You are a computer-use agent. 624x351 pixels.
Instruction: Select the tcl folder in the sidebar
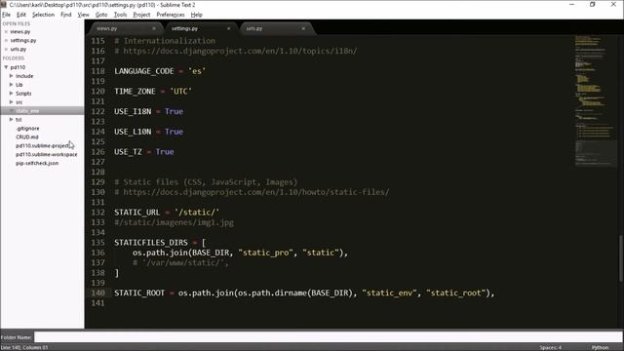point(19,119)
